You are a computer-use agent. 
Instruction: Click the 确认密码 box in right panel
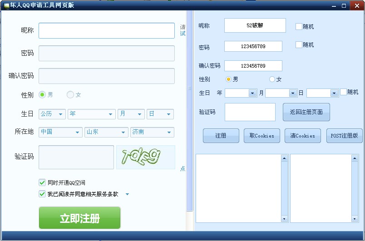coord(253,66)
